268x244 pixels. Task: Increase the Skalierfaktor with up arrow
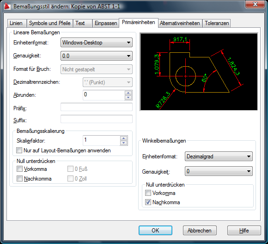[123, 138]
